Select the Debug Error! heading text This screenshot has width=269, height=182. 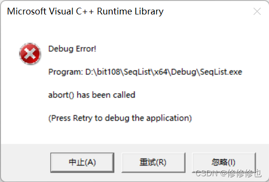pyautogui.click(x=72, y=49)
